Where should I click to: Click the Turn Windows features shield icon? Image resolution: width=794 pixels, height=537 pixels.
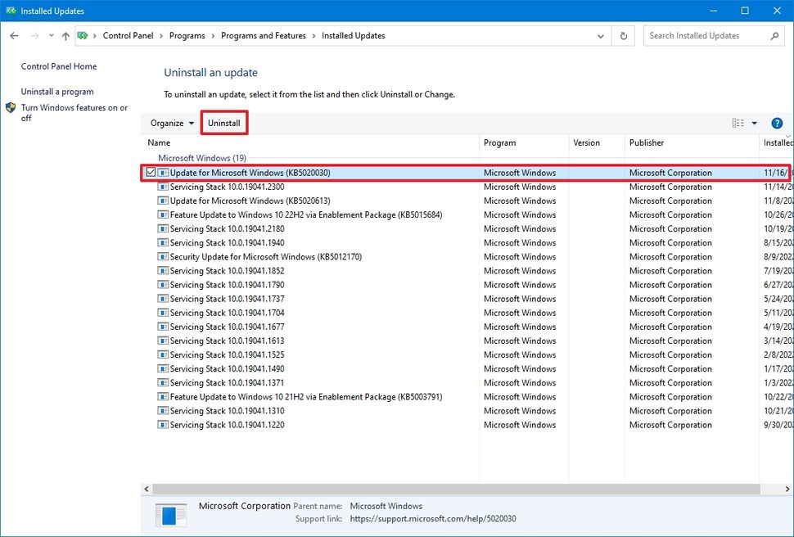pyautogui.click(x=11, y=107)
